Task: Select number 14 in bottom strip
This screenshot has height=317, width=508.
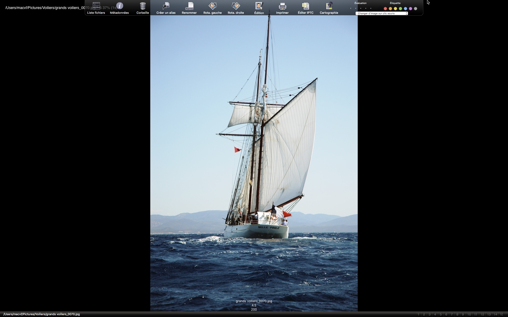Action: coord(495,314)
